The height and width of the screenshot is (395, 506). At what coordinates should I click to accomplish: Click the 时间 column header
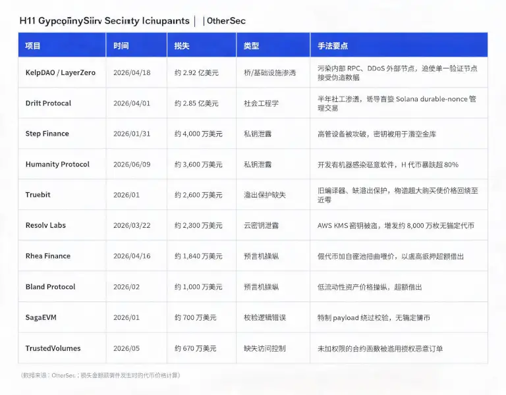pyautogui.click(x=121, y=46)
